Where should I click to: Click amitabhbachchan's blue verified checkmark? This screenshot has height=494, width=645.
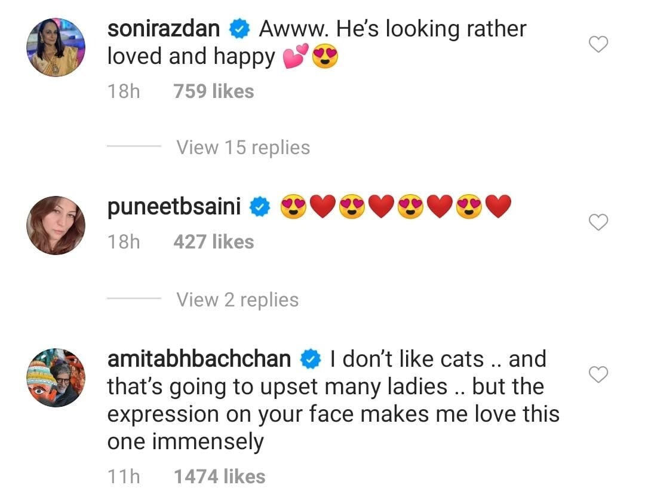(311, 360)
